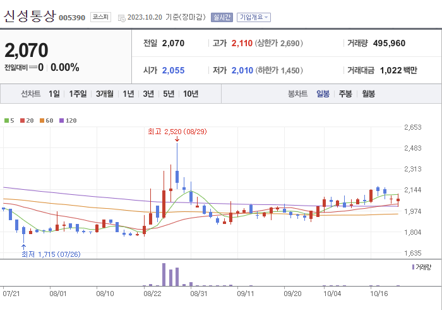Click the stock code 005390
The width and height of the screenshot is (442, 310).
(x=72, y=18)
